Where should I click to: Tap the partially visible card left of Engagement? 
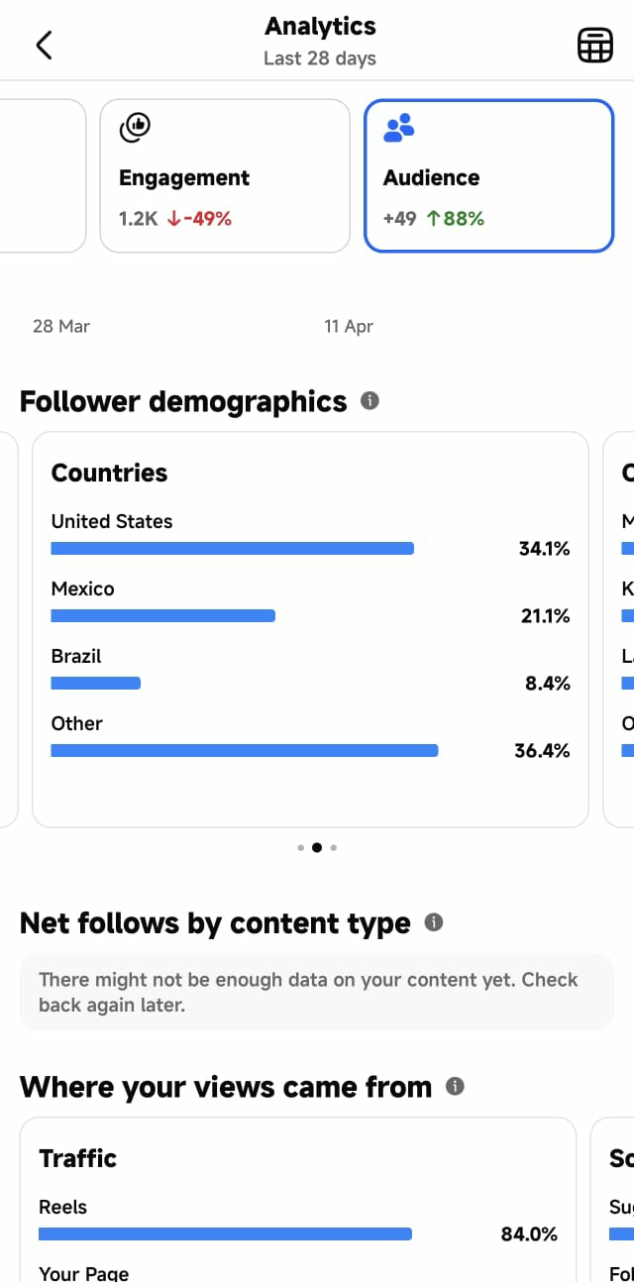43,176
